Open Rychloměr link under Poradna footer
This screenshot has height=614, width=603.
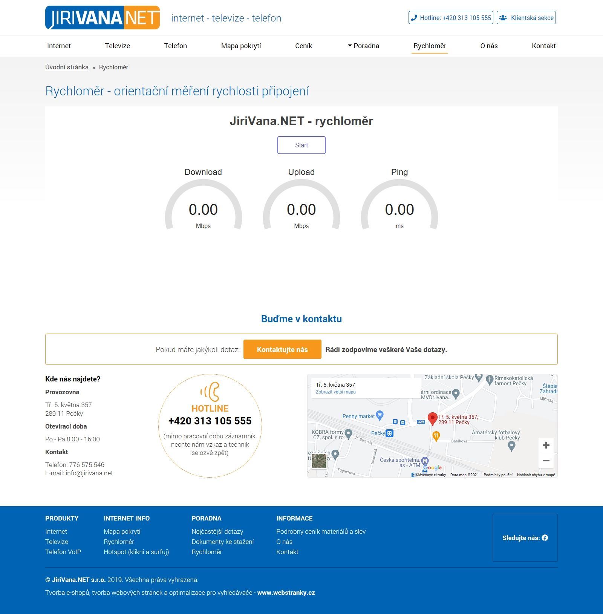207,552
